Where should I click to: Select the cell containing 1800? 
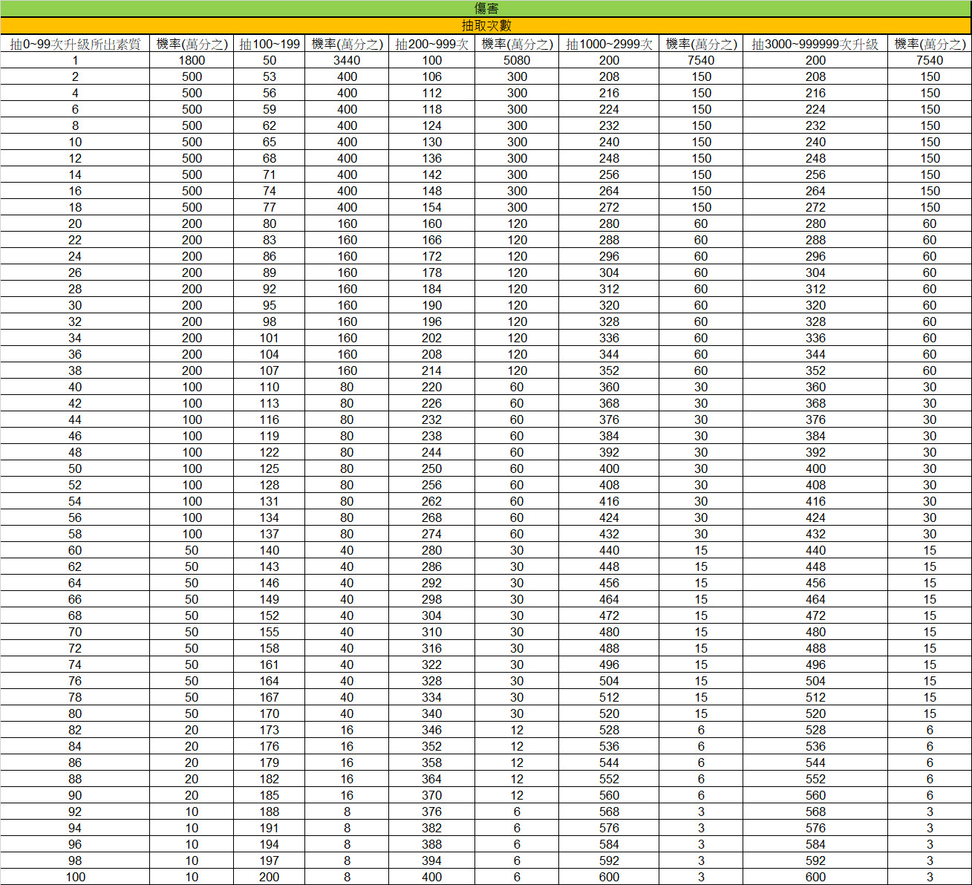coord(192,60)
